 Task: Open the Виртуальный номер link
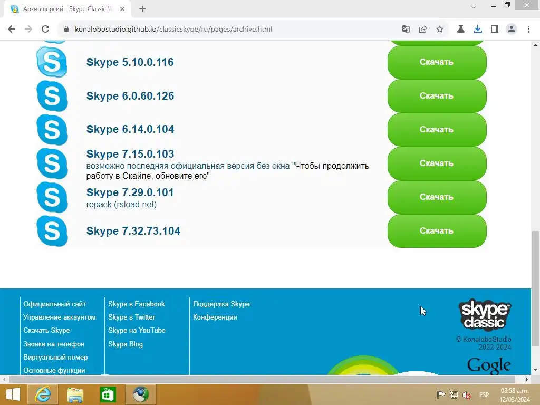[x=55, y=357]
